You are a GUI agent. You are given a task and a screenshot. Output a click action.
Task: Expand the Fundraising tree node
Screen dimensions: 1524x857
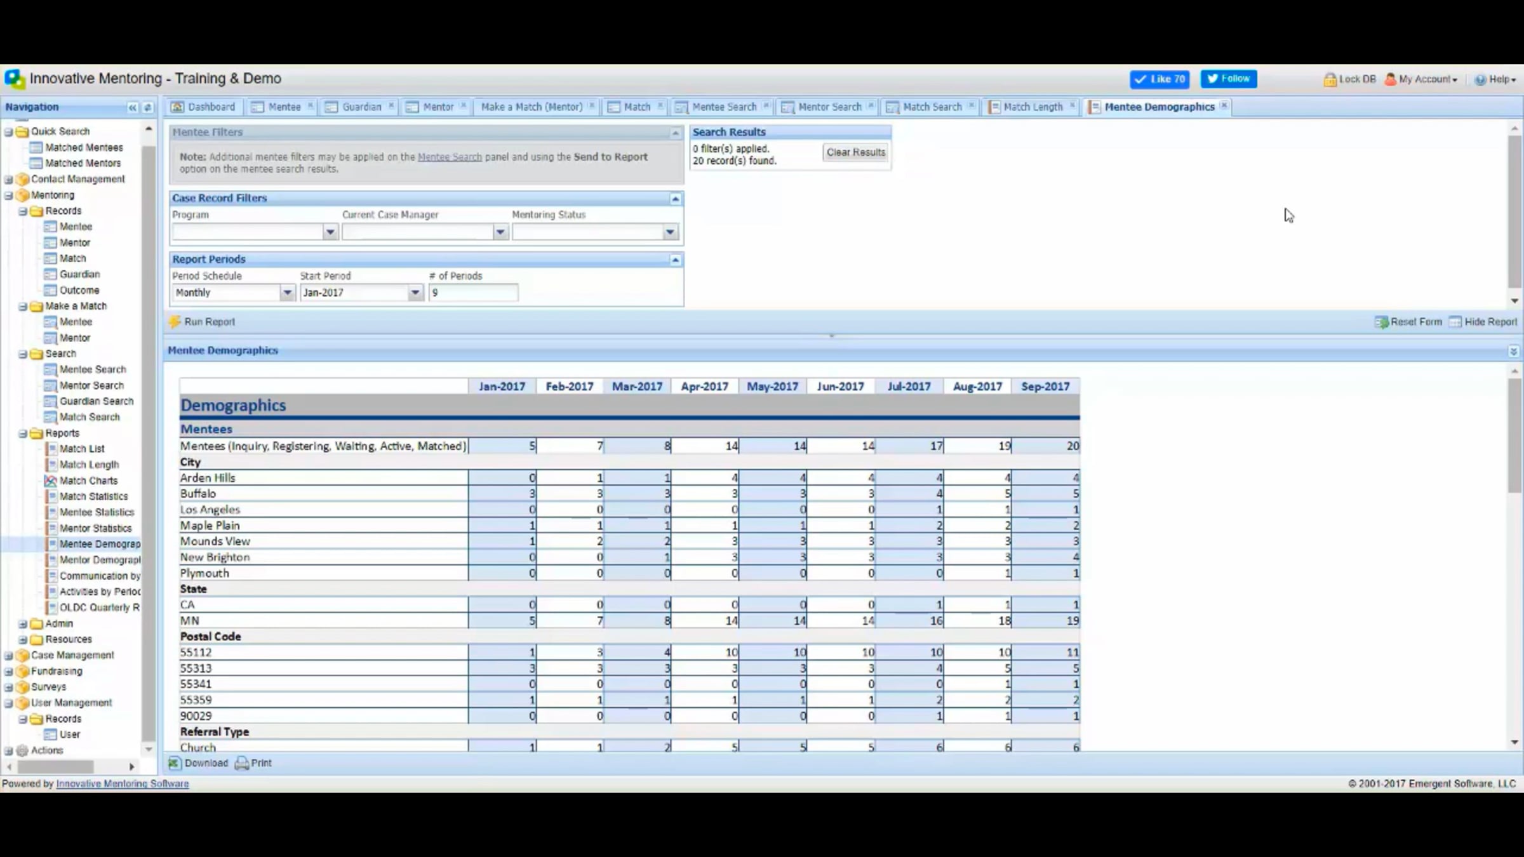(x=9, y=672)
